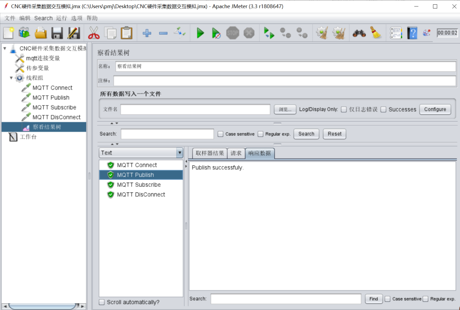Screen dimensions: 460x310
Task: Select mqtt连接变量 in the tree
Action: (43, 58)
